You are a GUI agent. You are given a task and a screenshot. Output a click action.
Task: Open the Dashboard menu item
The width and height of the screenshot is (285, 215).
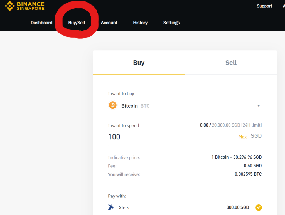[x=41, y=23]
